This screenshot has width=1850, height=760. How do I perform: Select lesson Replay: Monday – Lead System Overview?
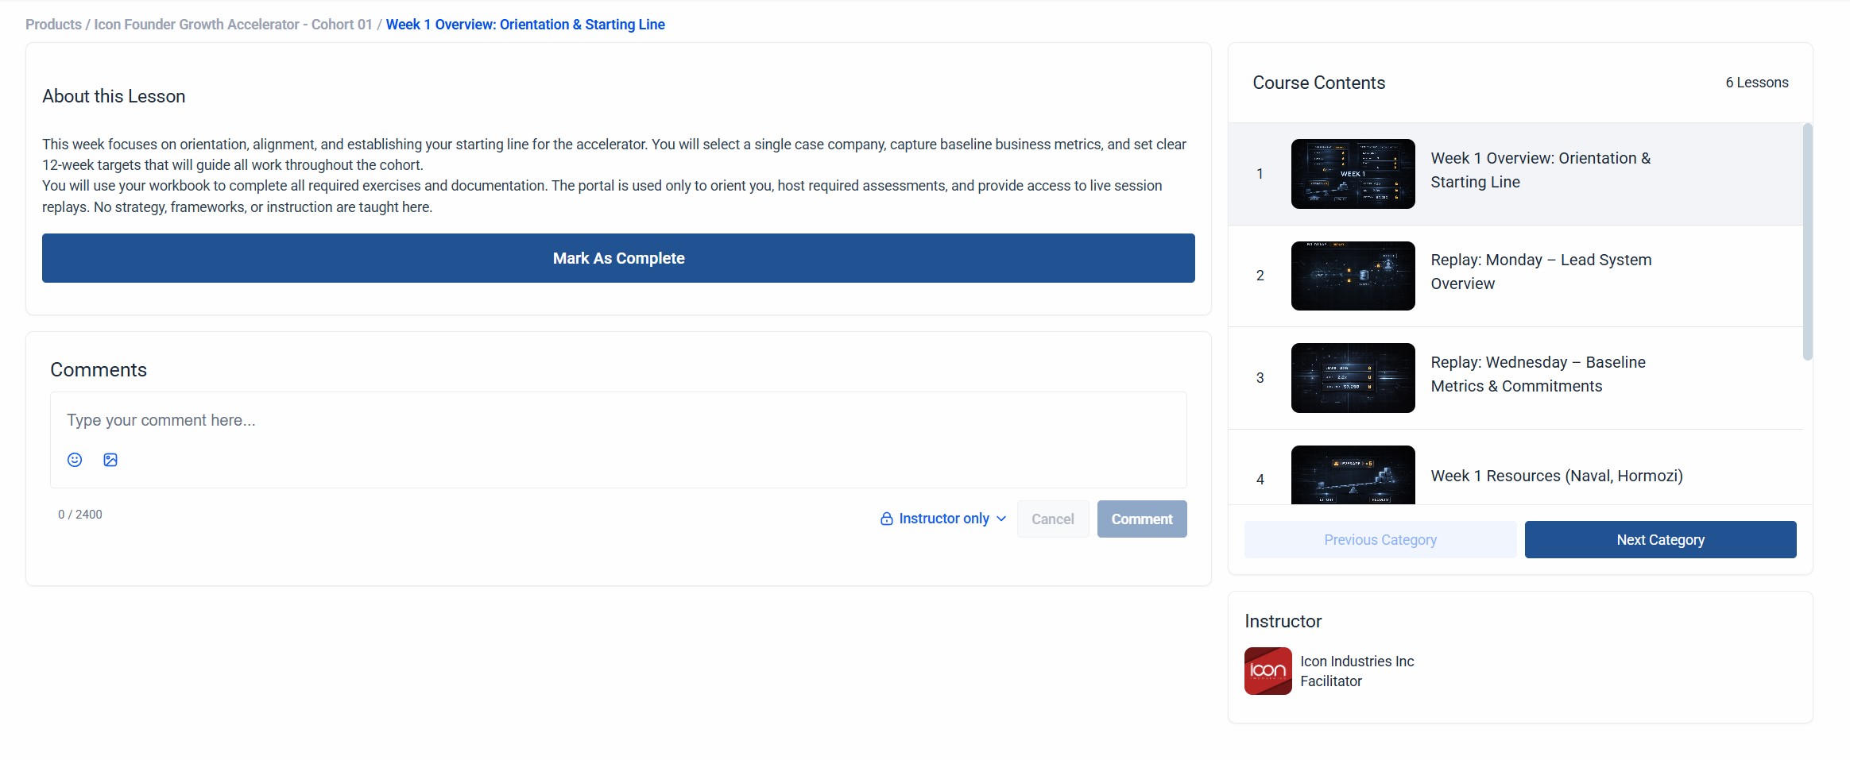(x=1515, y=276)
